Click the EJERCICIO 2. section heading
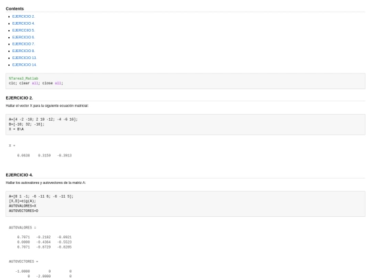The width and height of the screenshot is (371, 278). (19, 98)
